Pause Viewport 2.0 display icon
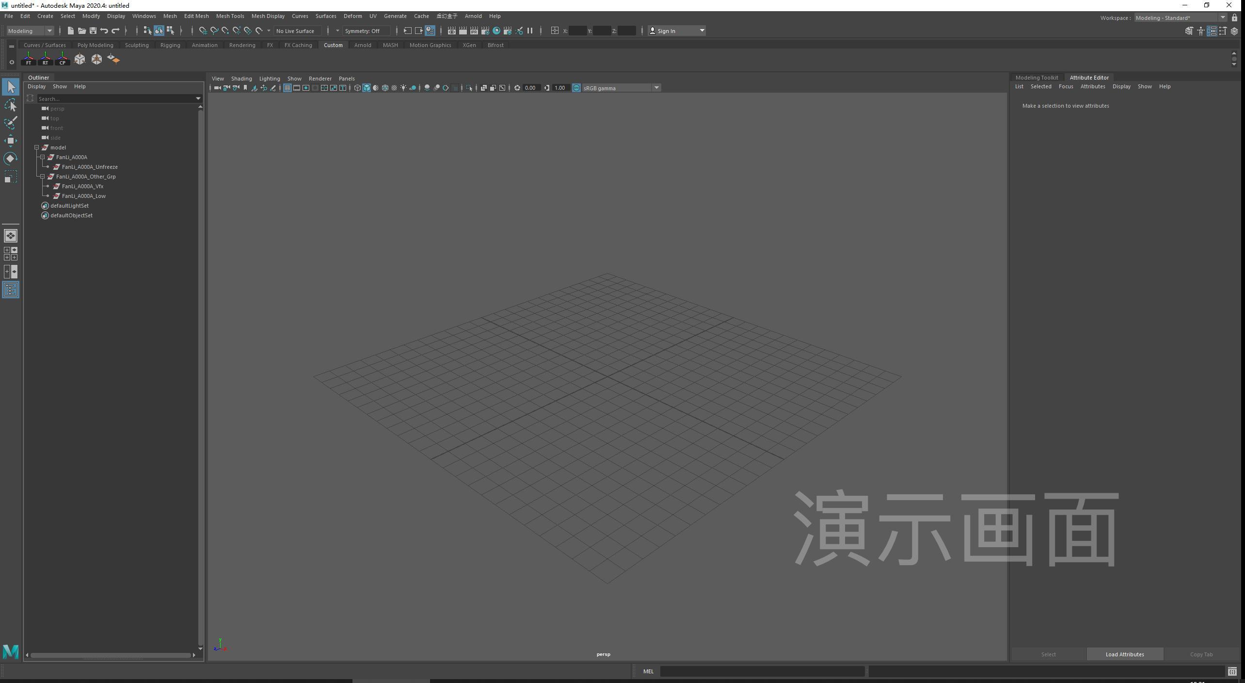The image size is (1245, 683). (x=530, y=31)
